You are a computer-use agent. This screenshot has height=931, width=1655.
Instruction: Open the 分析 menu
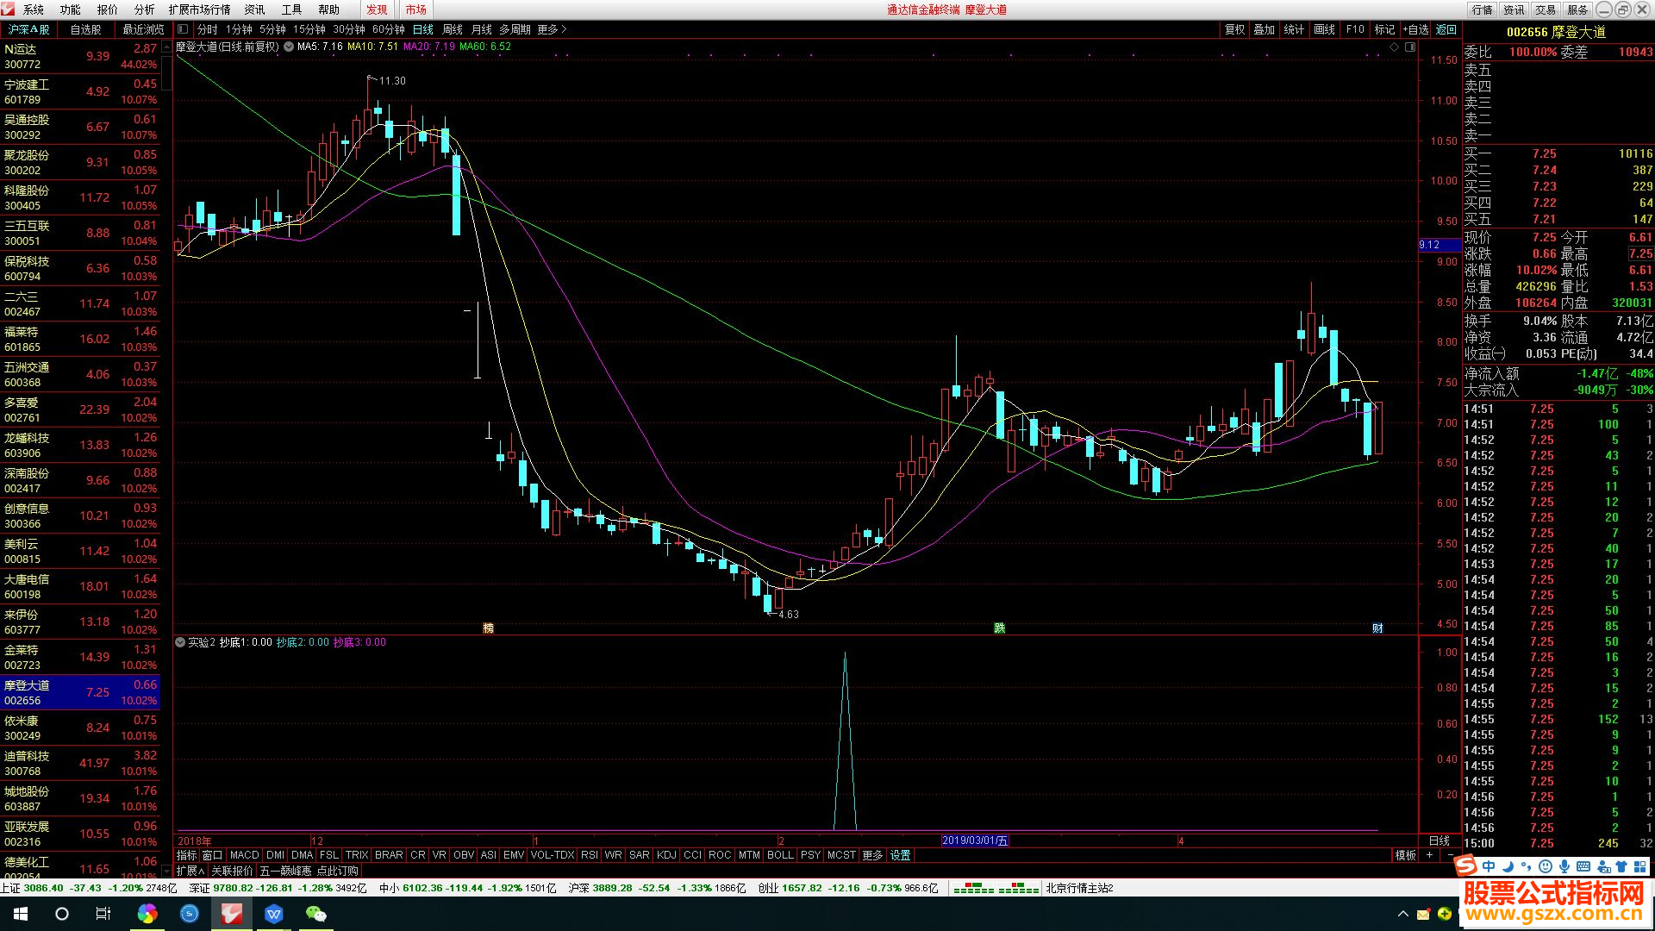coord(145,9)
